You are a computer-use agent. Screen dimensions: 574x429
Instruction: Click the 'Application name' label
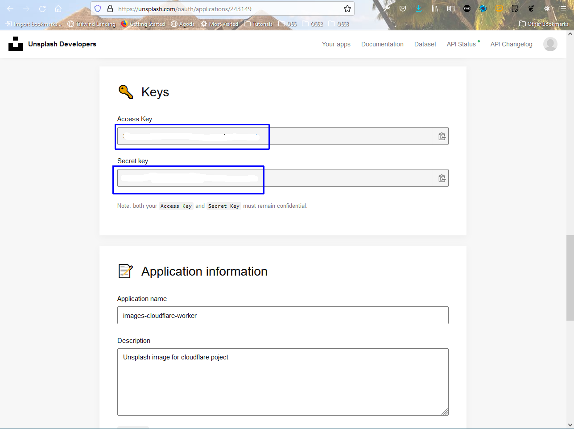tap(142, 299)
